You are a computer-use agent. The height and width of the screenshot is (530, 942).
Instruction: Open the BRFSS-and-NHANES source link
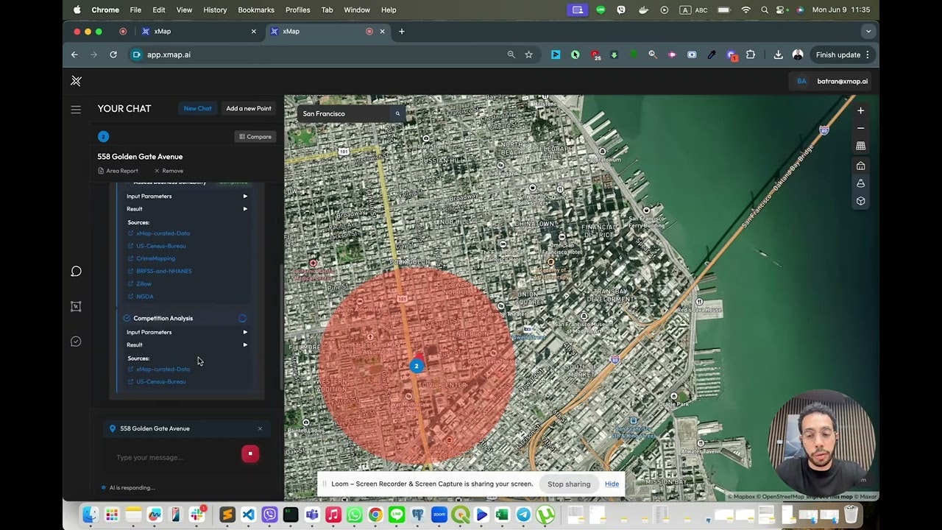[x=163, y=271]
